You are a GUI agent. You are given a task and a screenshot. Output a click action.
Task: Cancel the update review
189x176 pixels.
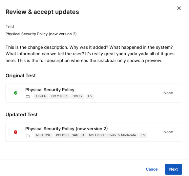tap(152, 169)
